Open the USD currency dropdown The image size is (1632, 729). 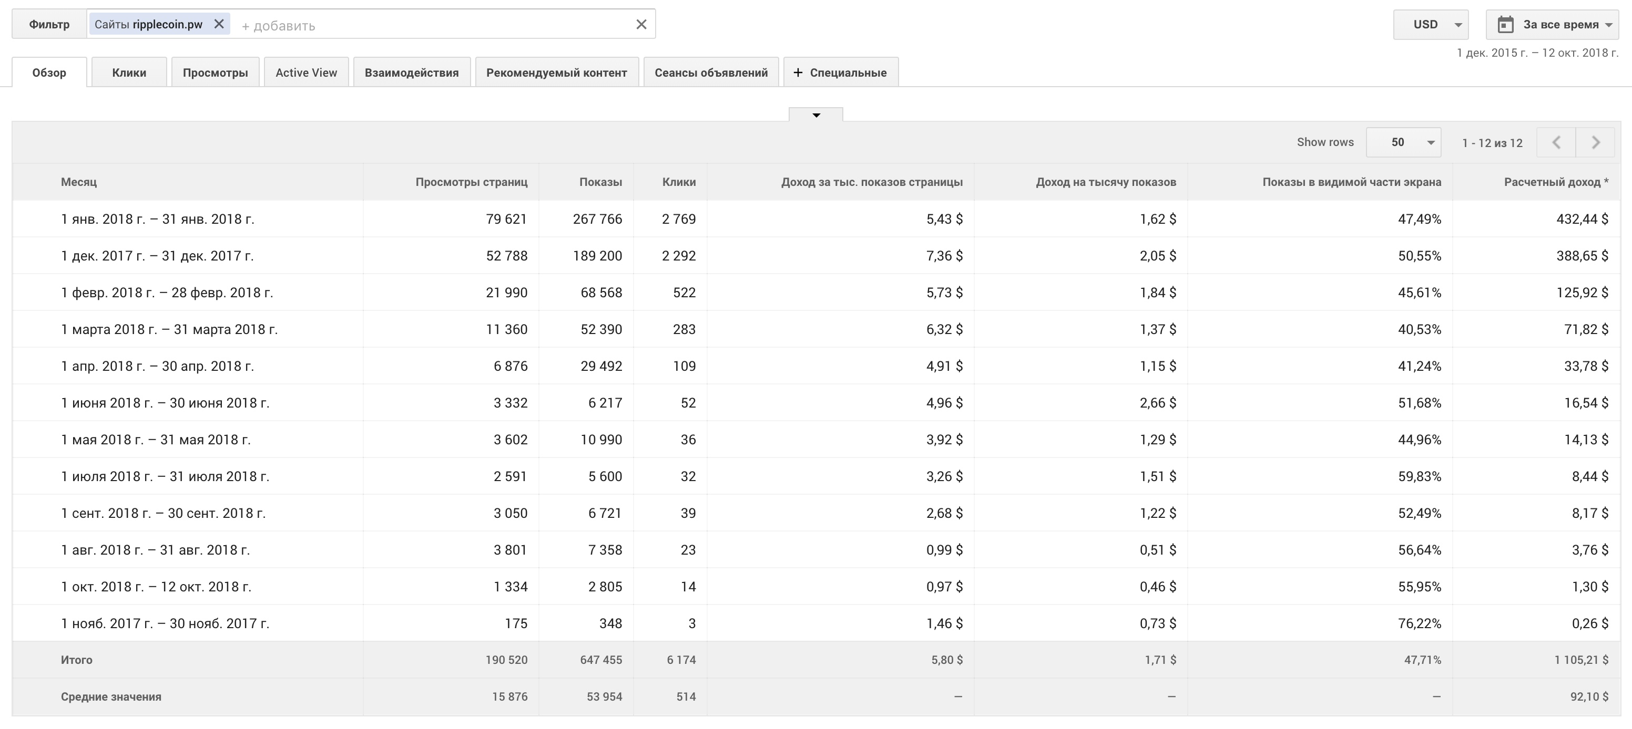(1431, 25)
